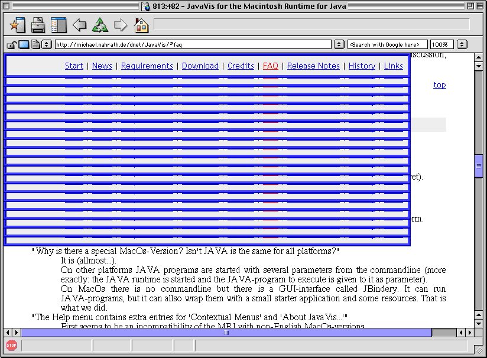
Task: Open the Credits link
Action: coord(241,66)
